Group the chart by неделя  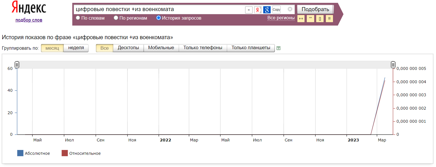click(x=76, y=48)
